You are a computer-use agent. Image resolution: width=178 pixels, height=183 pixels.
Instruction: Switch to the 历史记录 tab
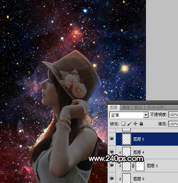(x=156, y=107)
